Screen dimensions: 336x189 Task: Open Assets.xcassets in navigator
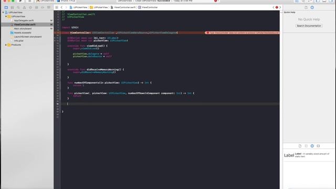tap(23, 33)
